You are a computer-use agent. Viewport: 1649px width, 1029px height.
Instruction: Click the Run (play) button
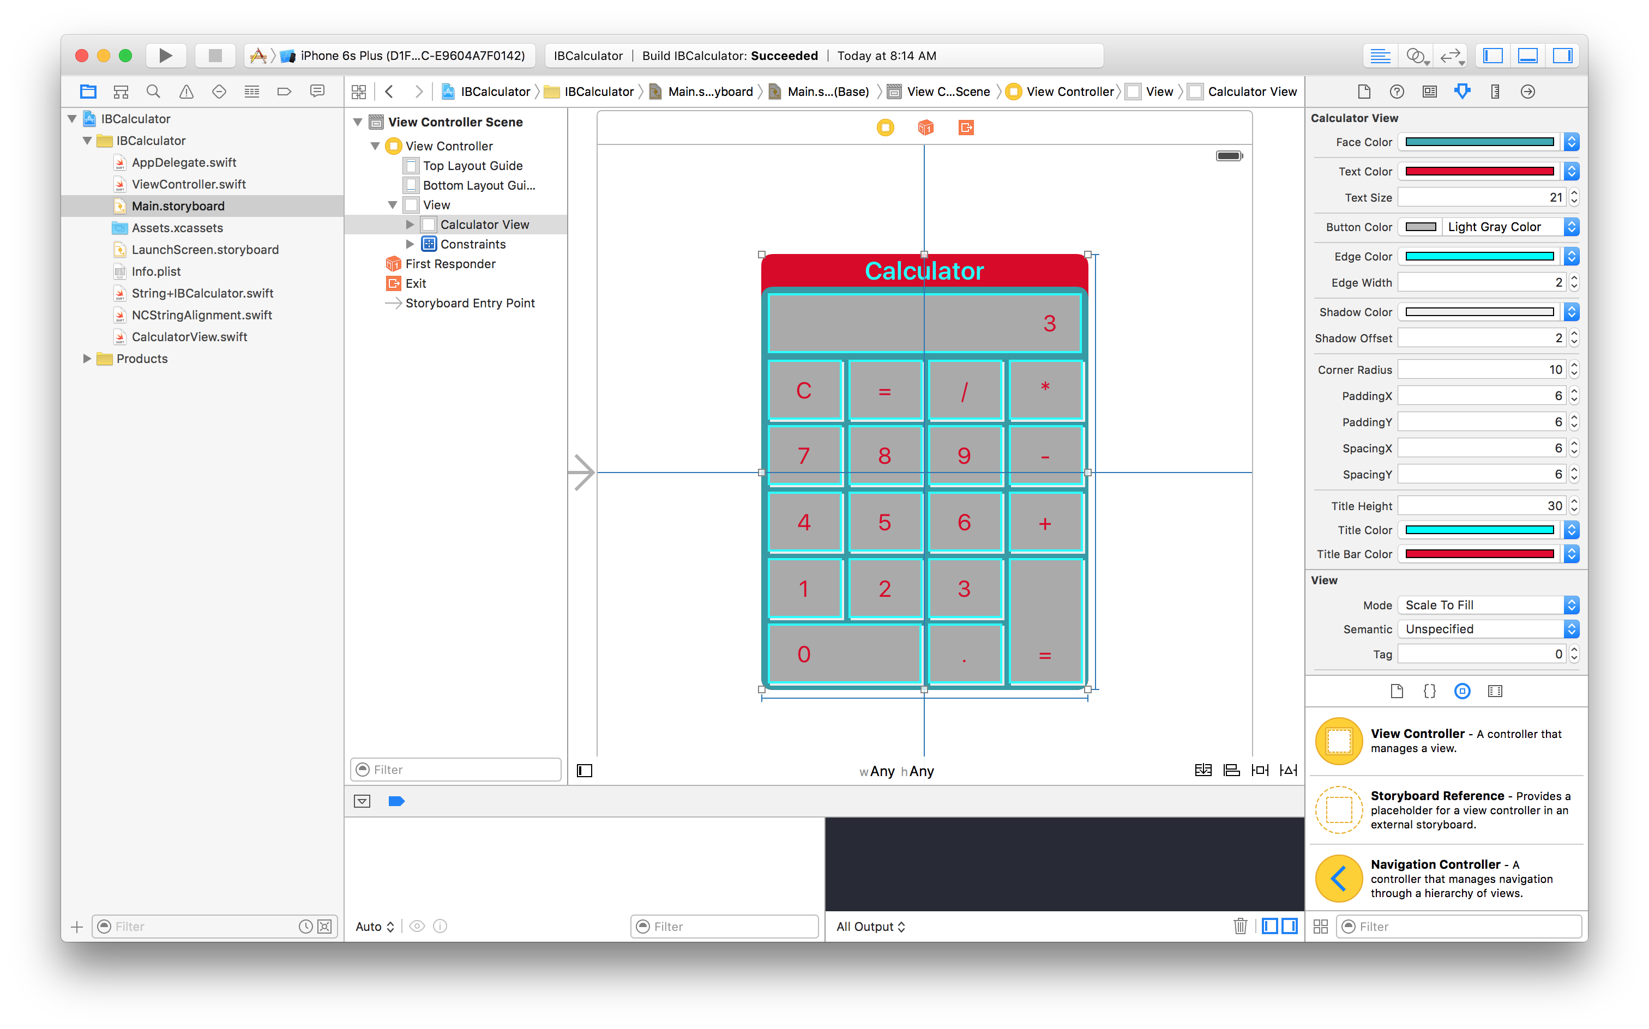165,55
